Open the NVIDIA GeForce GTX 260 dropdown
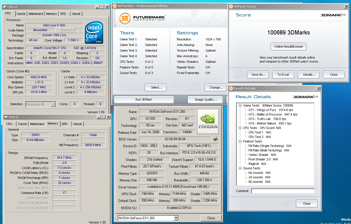 [x=176, y=218]
